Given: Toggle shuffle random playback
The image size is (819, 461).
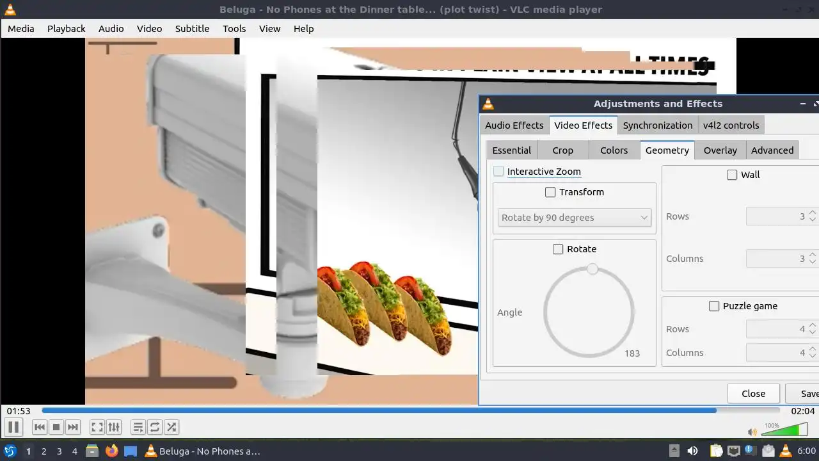Looking at the screenshot, I should coord(171,427).
